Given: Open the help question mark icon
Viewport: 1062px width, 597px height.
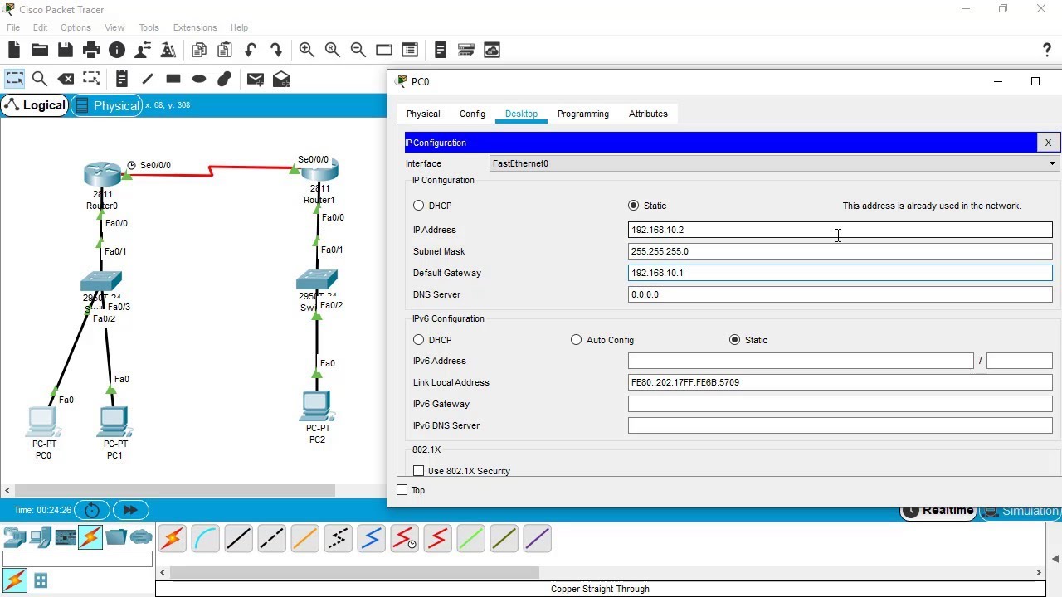Looking at the screenshot, I should [x=1046, y=50].
